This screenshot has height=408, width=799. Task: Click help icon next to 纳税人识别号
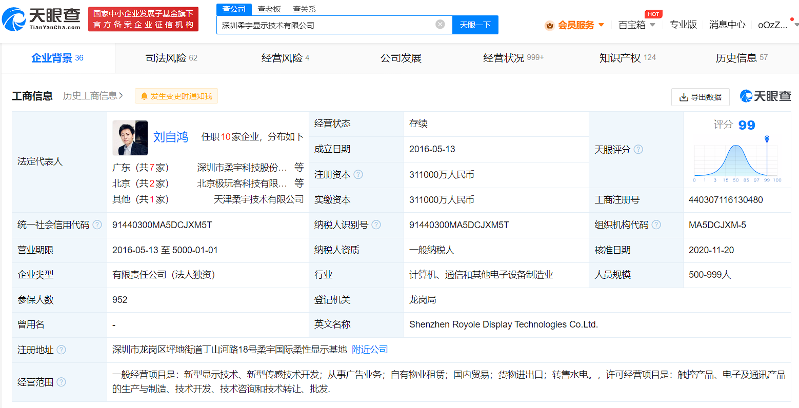(376, 225)
